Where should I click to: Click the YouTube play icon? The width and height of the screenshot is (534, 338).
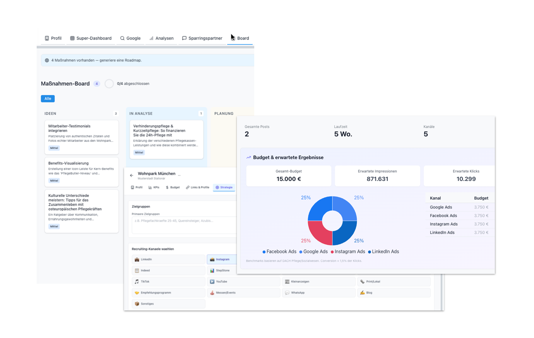click(x=212, y=282)
